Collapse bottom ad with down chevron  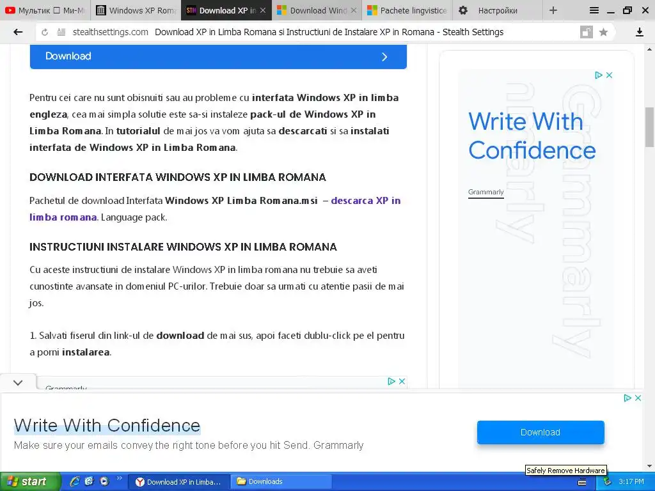[x=18, y=382]
